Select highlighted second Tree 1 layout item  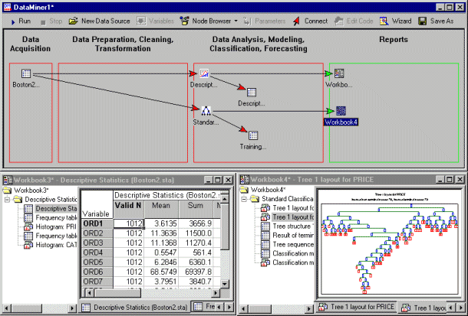coord(287,217)
